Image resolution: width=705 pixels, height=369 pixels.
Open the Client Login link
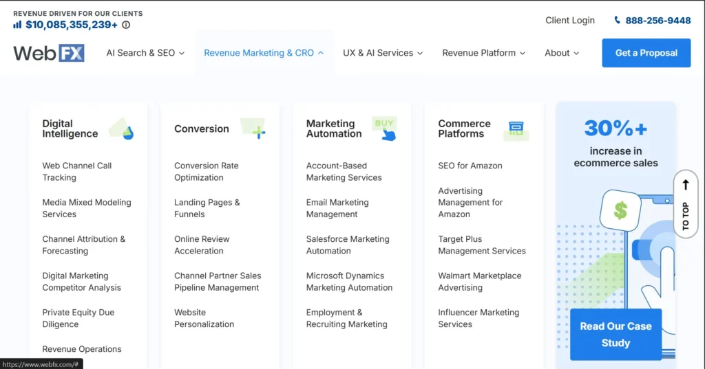[569, 20]
